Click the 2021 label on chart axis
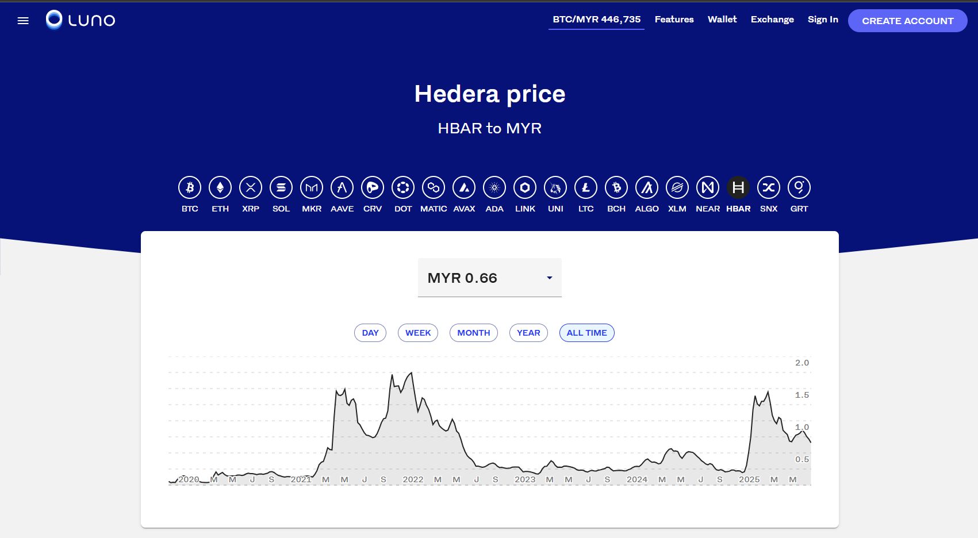978x538 pixels. pyautogui.click(x=301, y=479)
